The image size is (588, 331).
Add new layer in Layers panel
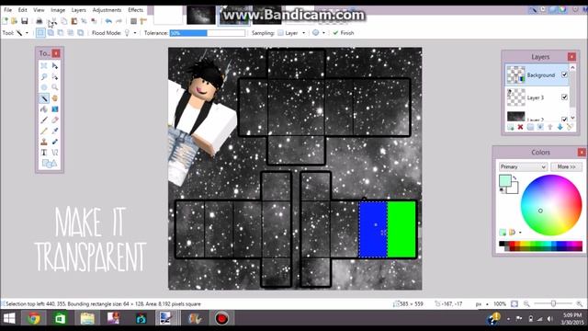pyautogui.click(x=511, y=127)
